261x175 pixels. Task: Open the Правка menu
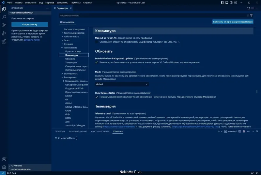coord(19,3)
